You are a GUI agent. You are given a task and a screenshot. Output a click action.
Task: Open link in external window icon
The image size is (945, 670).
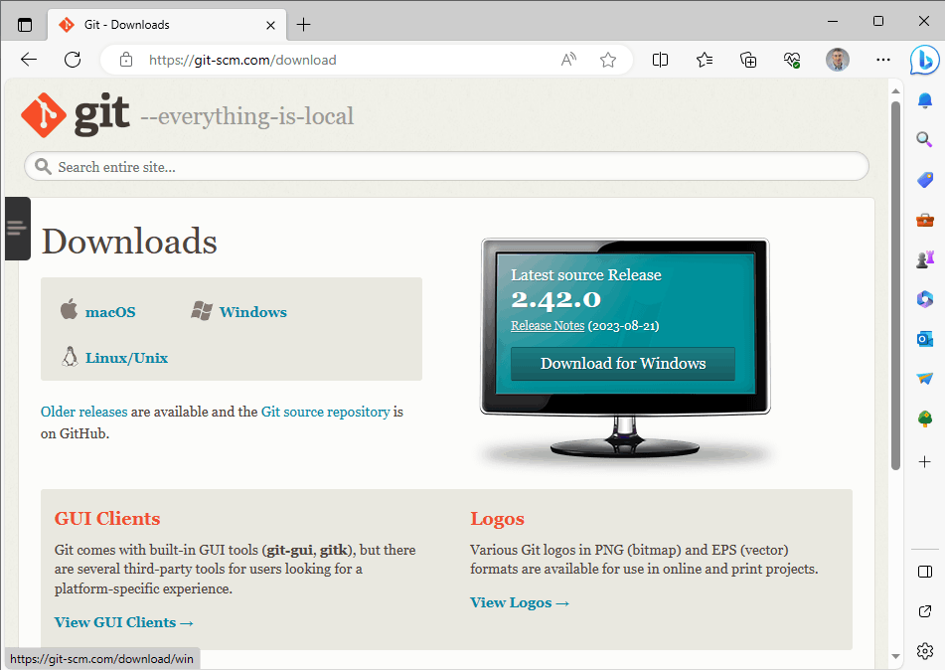(924, 611)
